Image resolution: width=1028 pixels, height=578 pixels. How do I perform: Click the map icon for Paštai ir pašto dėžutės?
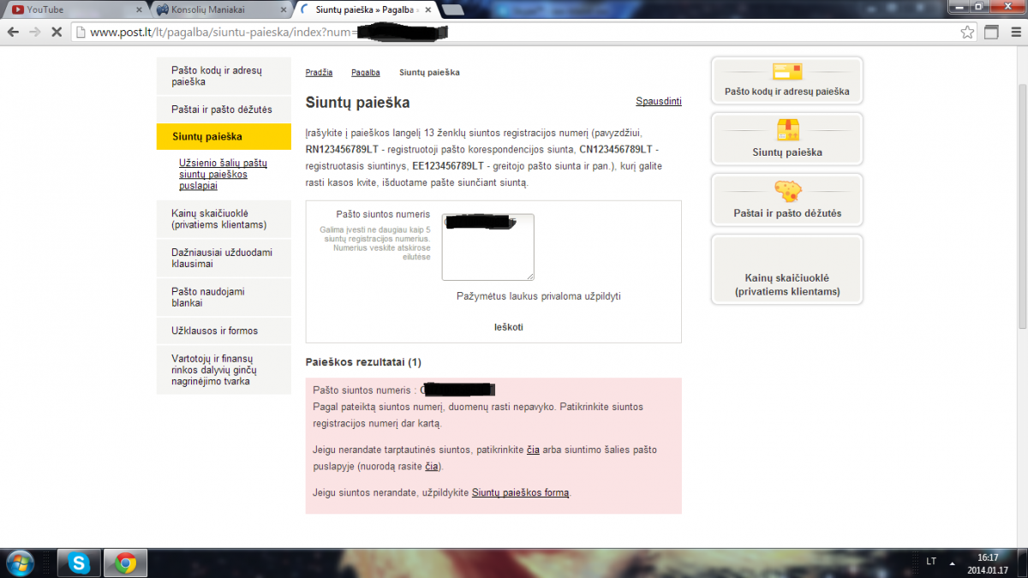click(787, 191)
